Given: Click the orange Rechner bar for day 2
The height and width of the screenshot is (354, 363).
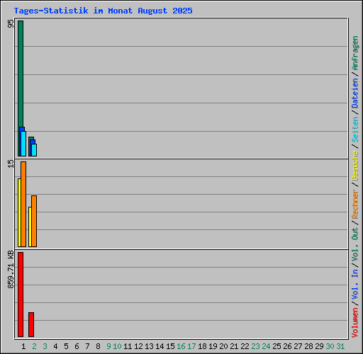Looking at the screenshot, I should [x=34, y=221].
